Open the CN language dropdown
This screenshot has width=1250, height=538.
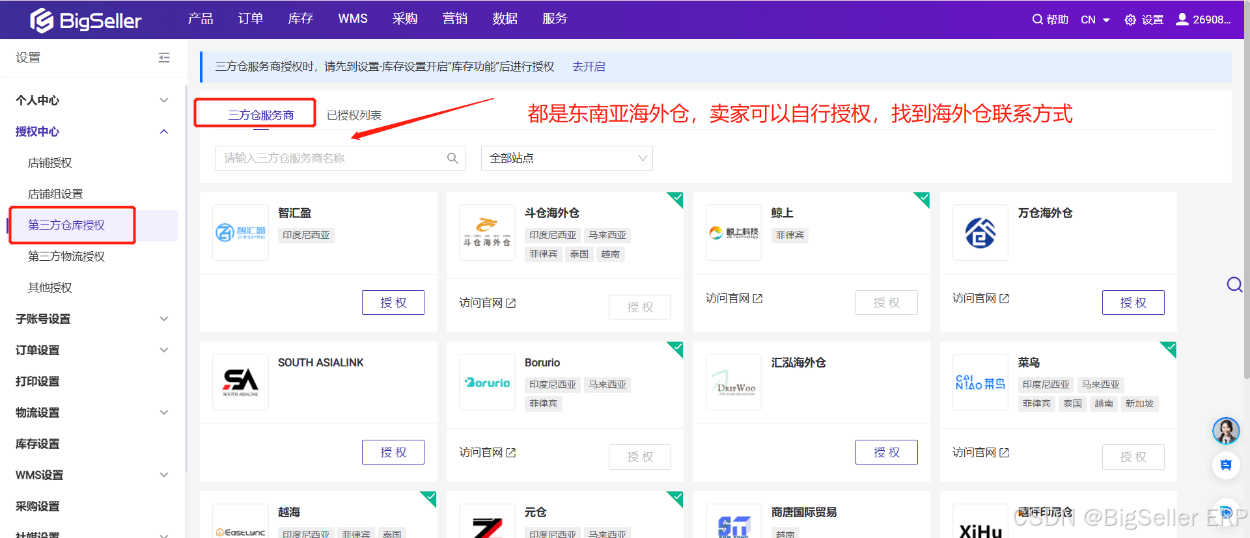coord(1095,20)
